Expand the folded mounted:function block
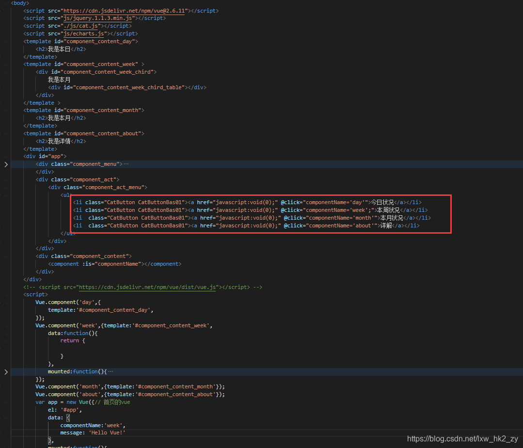The width and height of the screenshot is (523, 448). click(6, 372)
